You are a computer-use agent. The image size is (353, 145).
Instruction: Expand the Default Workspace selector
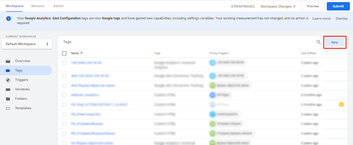pyautogui.click(x=27, y=44)
